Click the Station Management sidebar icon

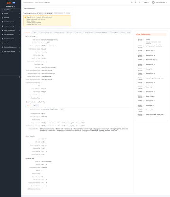coord(2,30)
